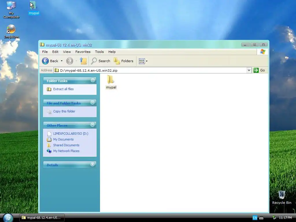Click the green Go button
The width and height of the screenshot is (296, 222).
click(259, 70)
